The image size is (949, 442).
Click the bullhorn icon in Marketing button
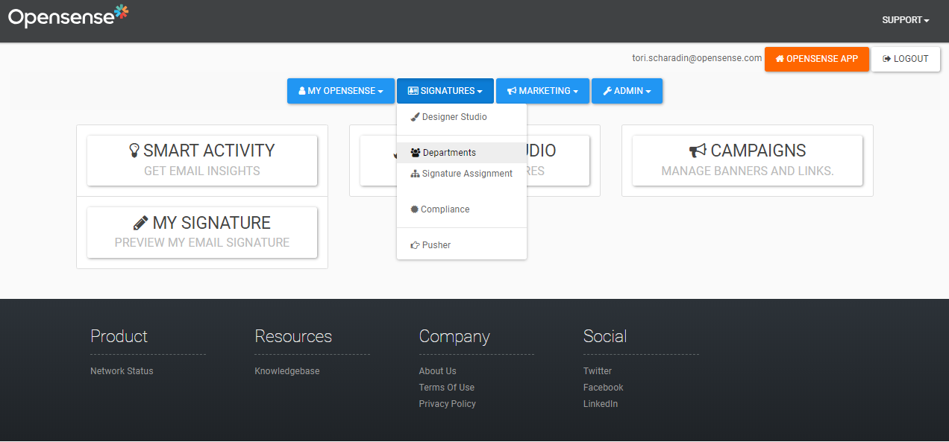click(x=512, y=91)
